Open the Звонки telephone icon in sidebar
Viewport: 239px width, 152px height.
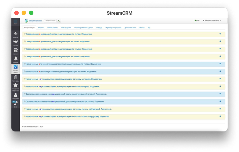pos(15,50)
